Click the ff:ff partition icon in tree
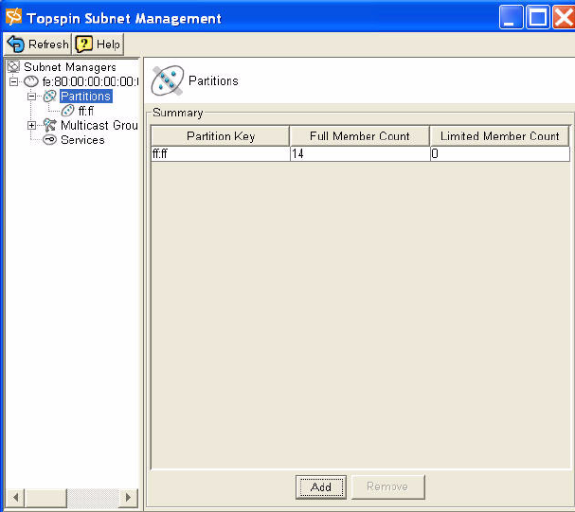The width and height of the screenshot is (575, 512). click(x=67, y=111)
